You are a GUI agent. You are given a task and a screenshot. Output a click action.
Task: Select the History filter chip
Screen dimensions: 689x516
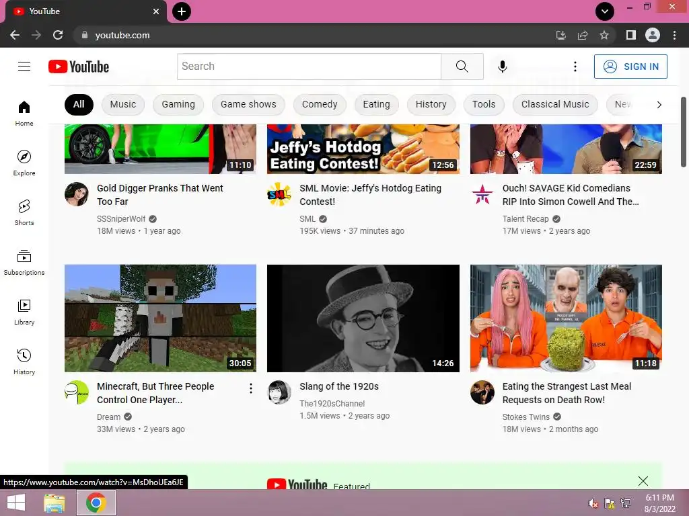click(431, 104)
